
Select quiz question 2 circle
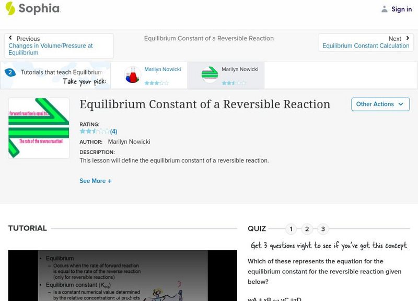[x=307, y=228]
